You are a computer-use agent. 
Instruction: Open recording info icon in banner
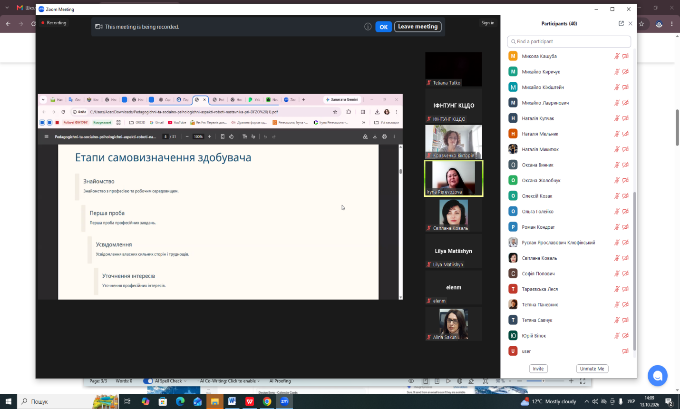(x=368, y=27)
